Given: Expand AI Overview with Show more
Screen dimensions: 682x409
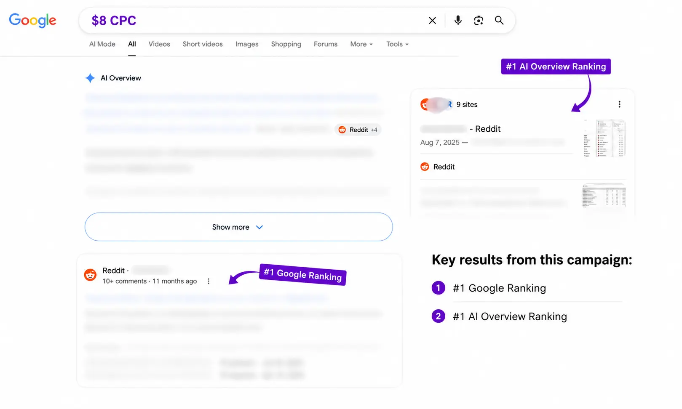Looking at the screenshot, I should click(x=238, y=227).
